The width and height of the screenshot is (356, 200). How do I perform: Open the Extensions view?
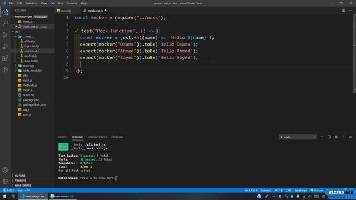pos(5,58)
